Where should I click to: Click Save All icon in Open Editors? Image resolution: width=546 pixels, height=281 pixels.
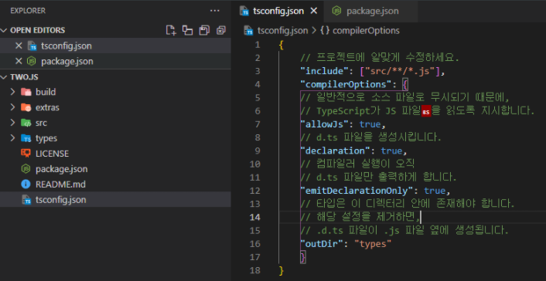coord(204,30)
